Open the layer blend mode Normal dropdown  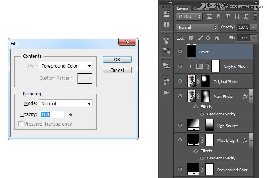[197, 27]
